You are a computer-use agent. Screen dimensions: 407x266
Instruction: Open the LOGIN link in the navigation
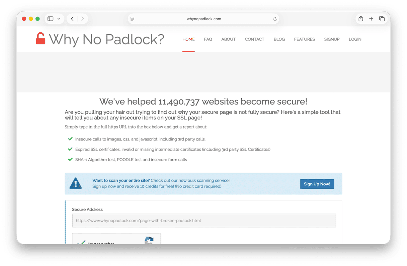tap(355, 39)
